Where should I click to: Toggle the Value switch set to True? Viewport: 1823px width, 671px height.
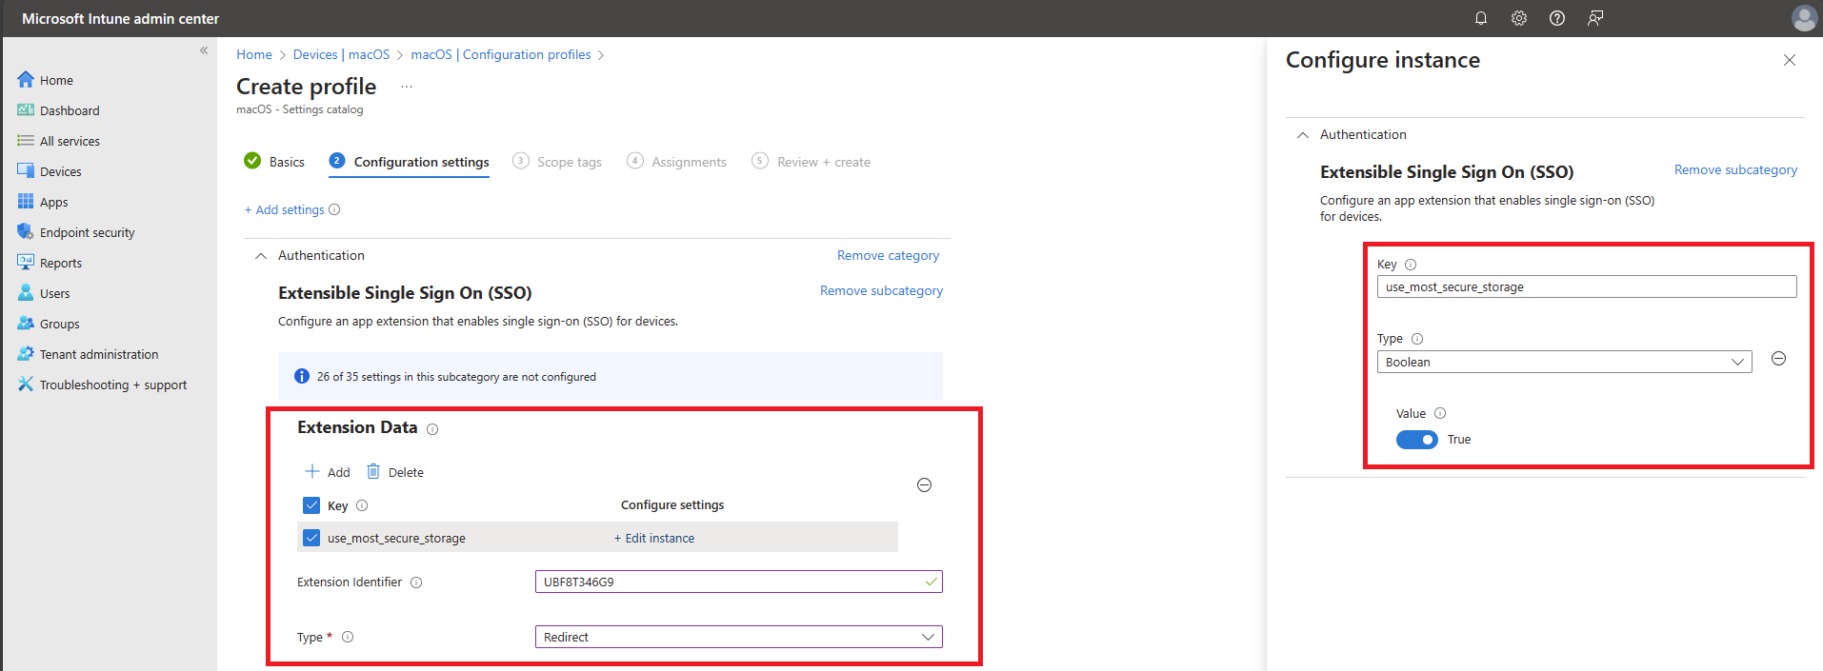[x=1416, y=440]
